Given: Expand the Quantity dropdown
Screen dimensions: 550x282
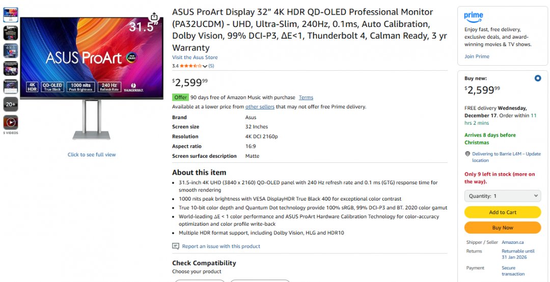Looking at the screenshot, I should [503, 196].
